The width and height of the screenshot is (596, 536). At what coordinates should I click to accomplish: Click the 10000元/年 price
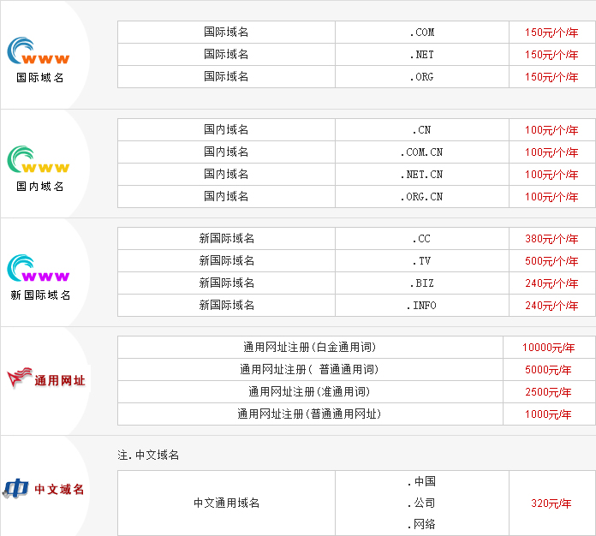point(548,348)
